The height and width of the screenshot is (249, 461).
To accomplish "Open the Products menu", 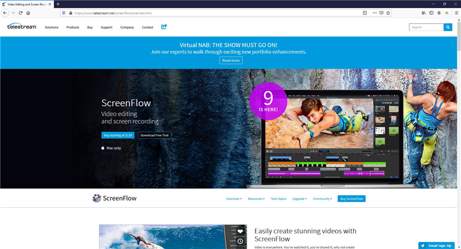I will [73, 27].
